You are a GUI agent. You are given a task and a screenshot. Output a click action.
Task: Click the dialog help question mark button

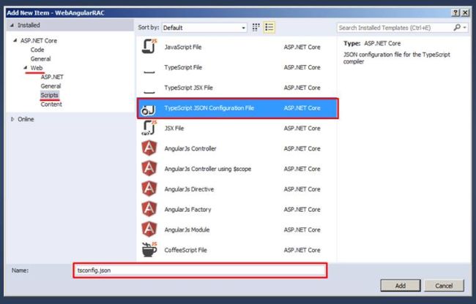pos(455,12)
